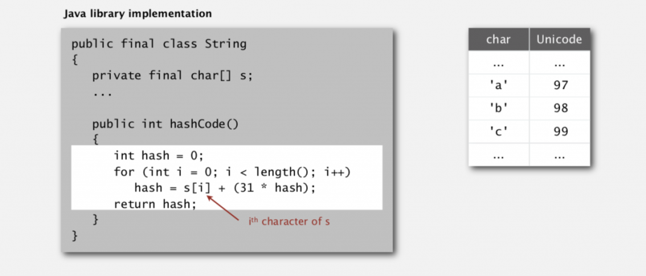Click the 'public final class String' line
Image resolution: width=646 pixels, height=276 pixels.
pyautogui.click(x=158, y=44)
